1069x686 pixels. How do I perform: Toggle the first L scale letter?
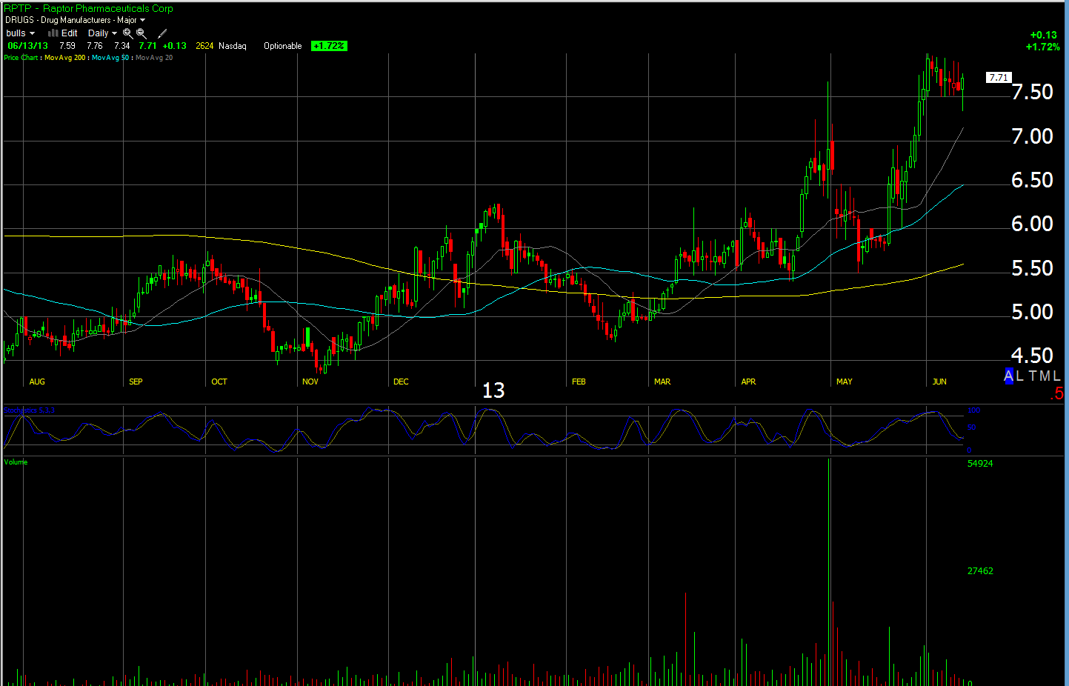pos(1020,376)
